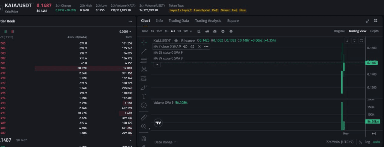Select the zoom in tool

[144, 126]
